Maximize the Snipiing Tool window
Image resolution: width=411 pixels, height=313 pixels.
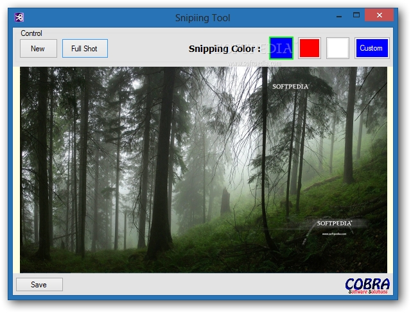[356, 15]
